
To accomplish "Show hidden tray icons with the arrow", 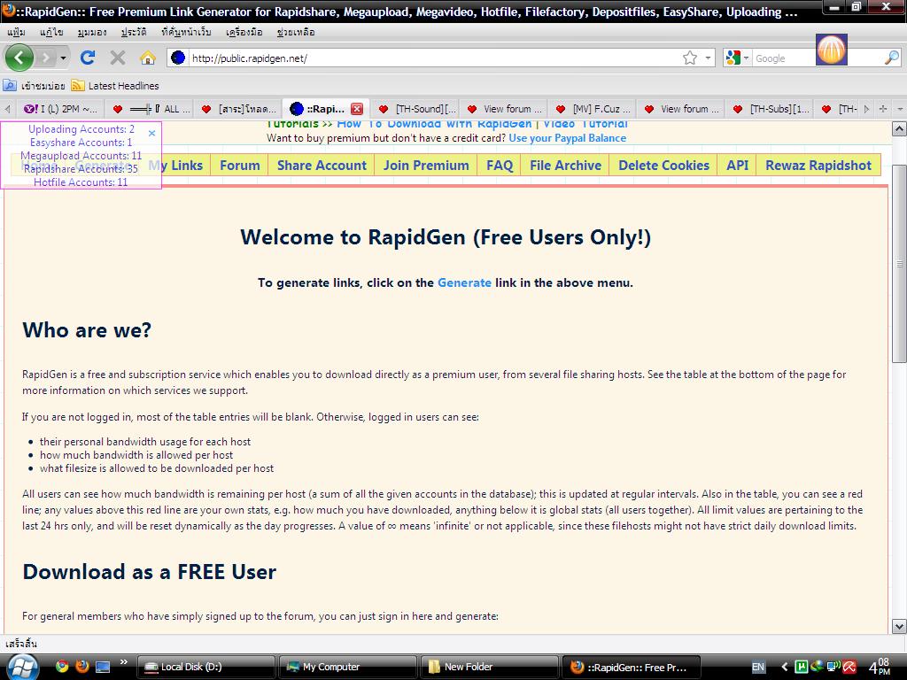I will 785,667.
